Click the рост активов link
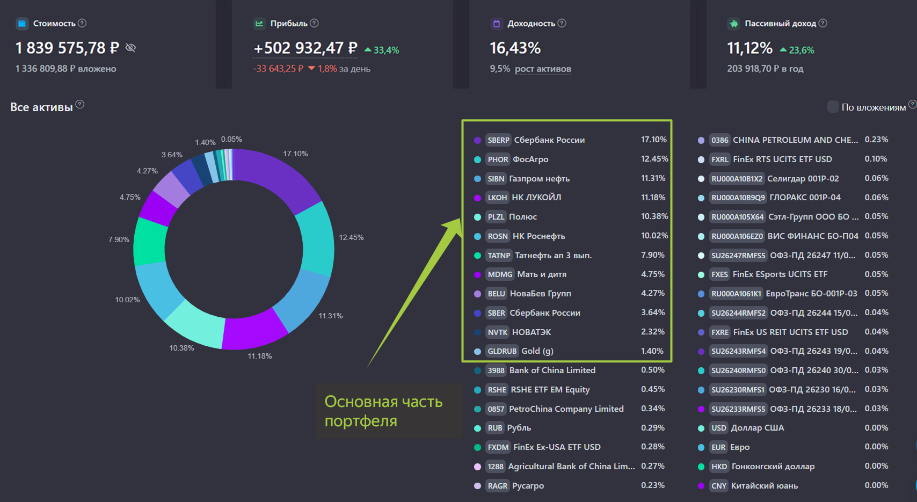Viewport: 917px width, 502px height. pos(543,69)
